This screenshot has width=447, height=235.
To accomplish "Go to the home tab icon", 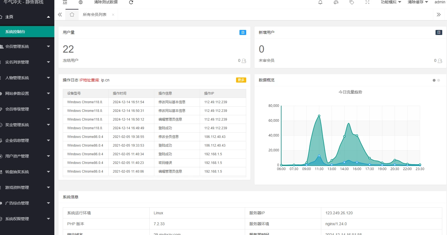I will point(72,15).
